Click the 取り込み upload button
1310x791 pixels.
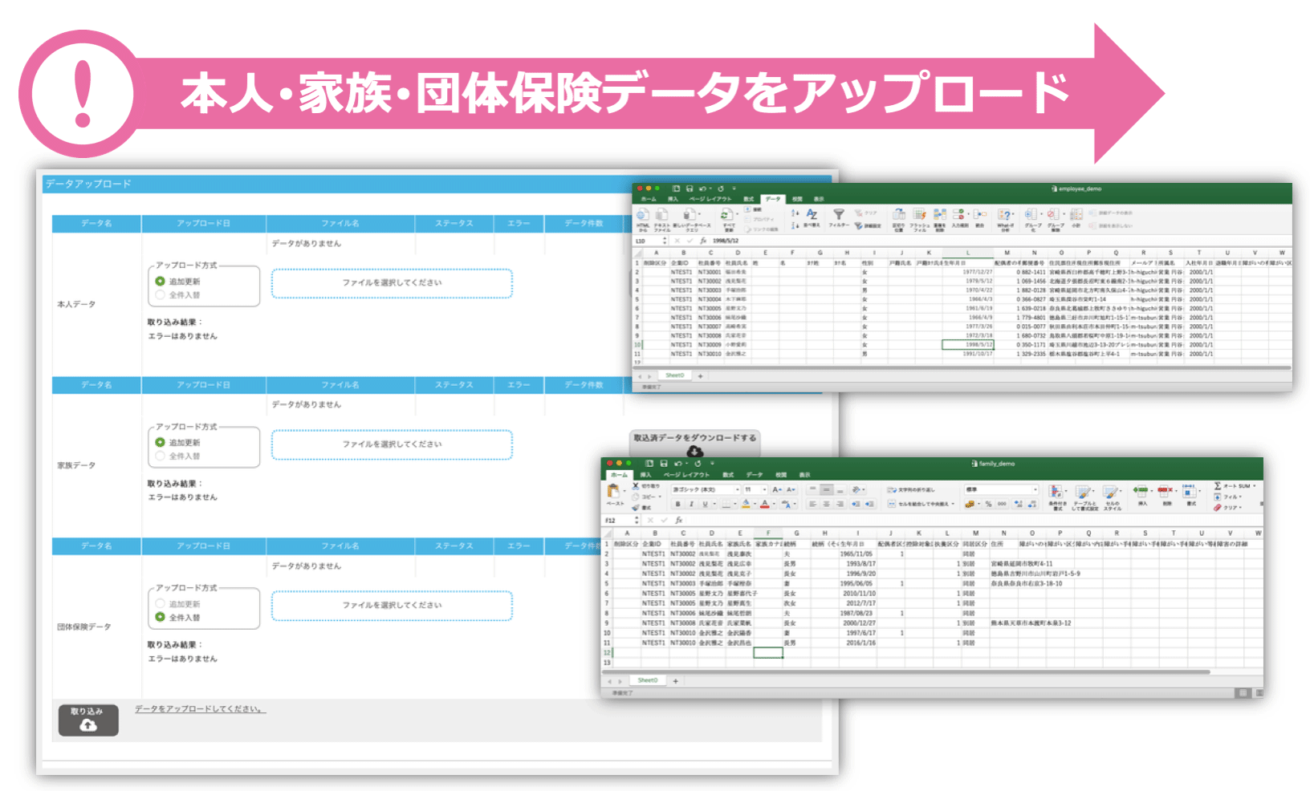tap(88, 720)
